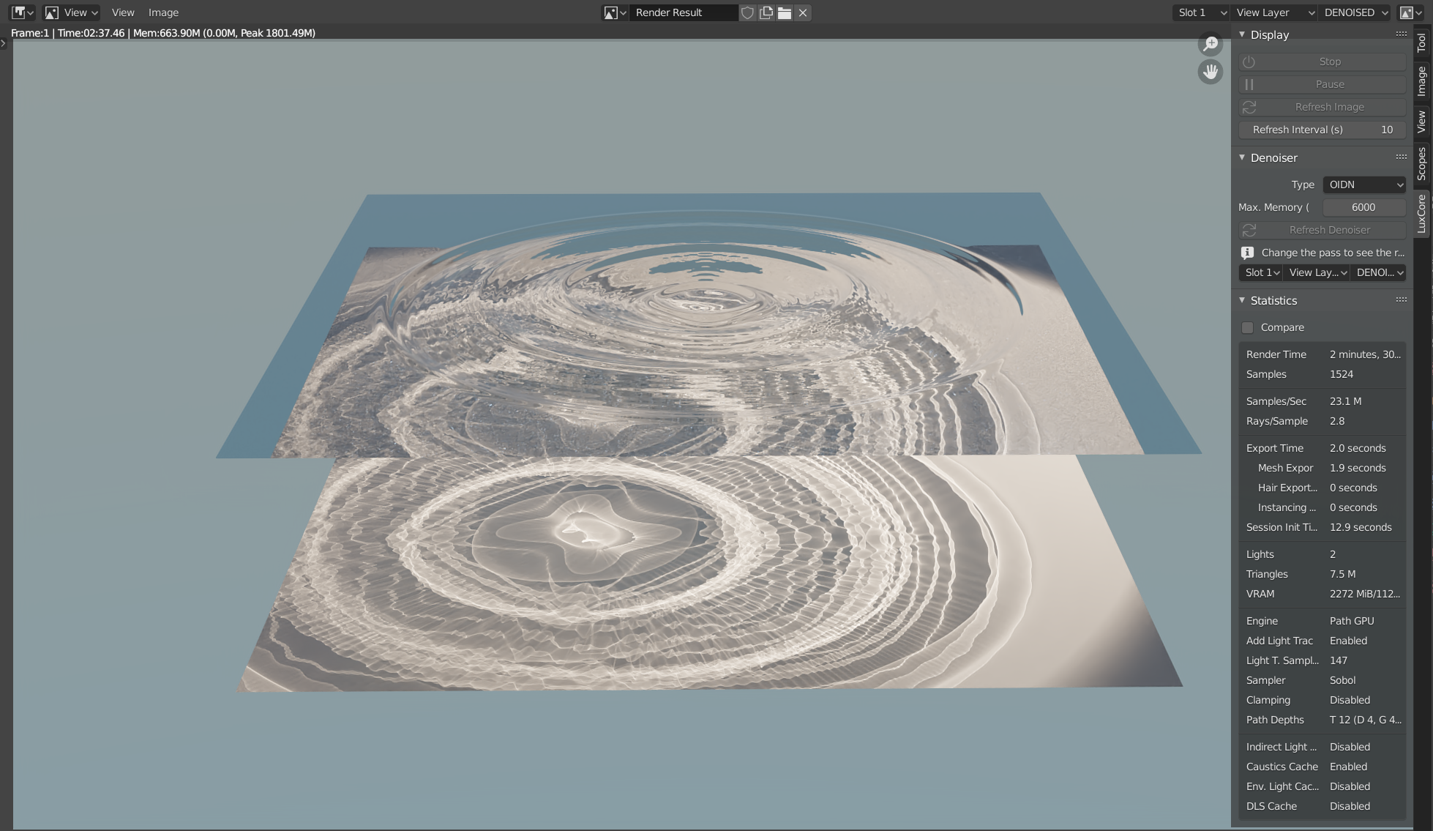1433x831 pixels.
Task: Open the DENOISED pass dropdown in header
Action: point(1355,12)
